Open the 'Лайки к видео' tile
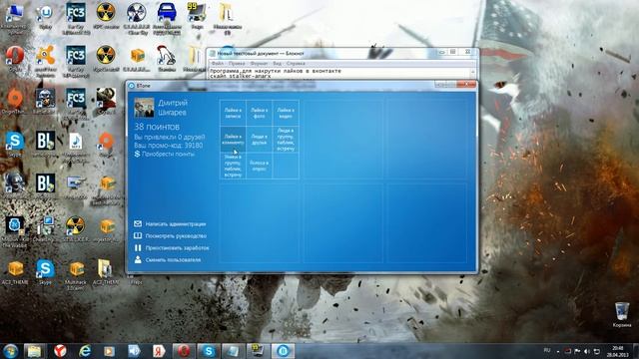639x359 pixels. pos(286,113)
